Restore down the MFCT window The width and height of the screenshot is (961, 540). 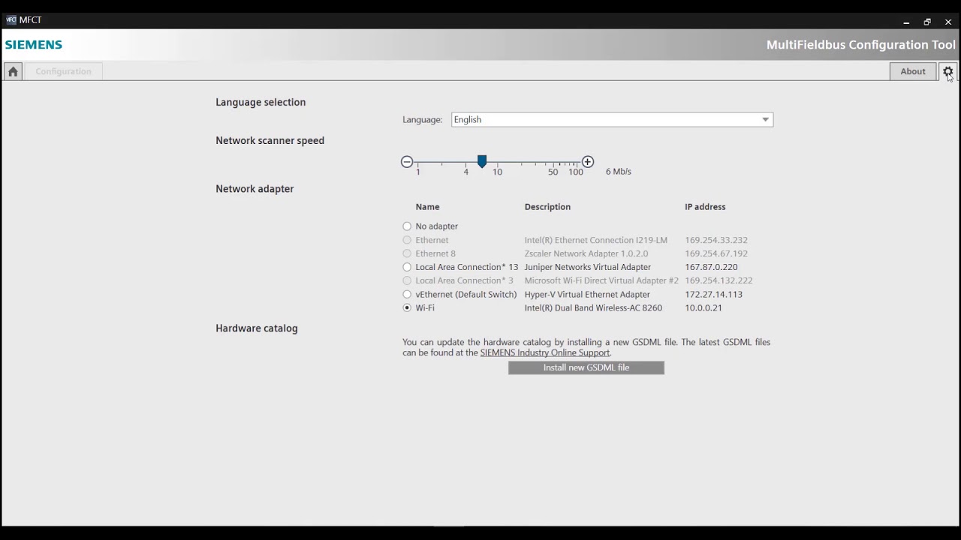click(x=927, y=22)
